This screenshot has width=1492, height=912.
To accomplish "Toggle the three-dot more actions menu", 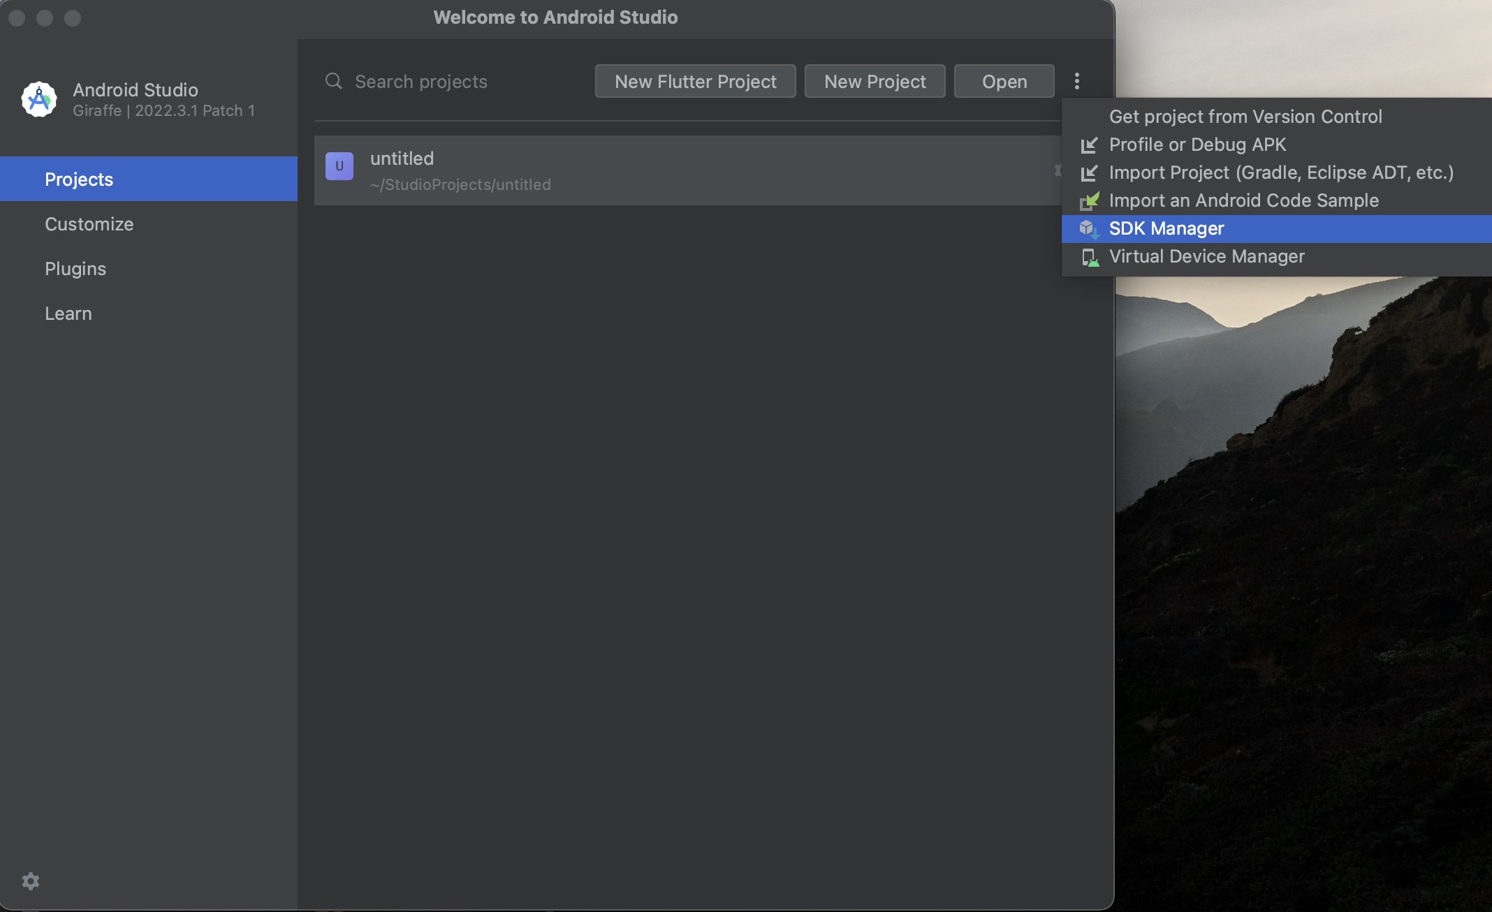I will 1077,81.
